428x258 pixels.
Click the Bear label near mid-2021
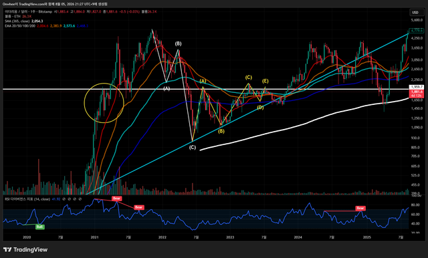[x=138, y=207]
